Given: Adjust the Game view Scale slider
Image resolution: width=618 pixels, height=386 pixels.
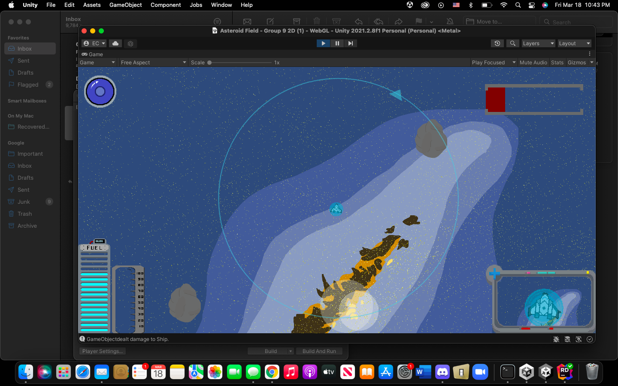Looking at the screenshot, I should coord(240,63).
